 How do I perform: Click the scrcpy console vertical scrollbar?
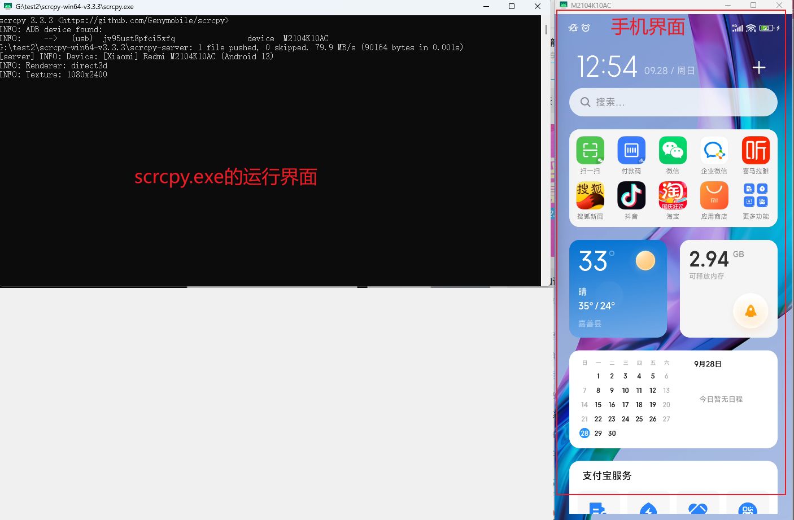point(546,28)
